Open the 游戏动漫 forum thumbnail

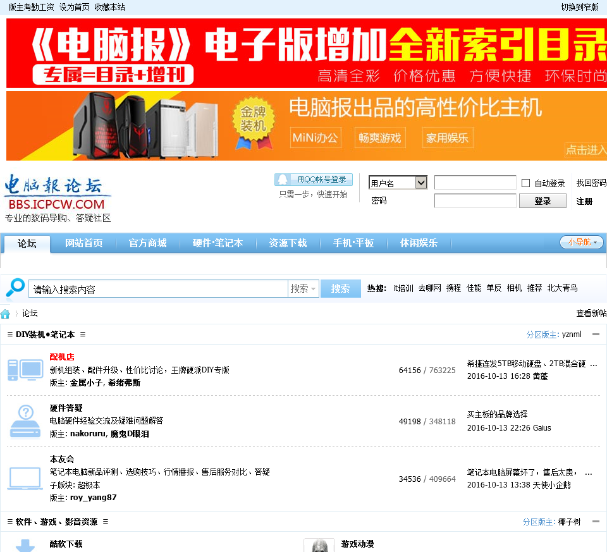[319, 545]
